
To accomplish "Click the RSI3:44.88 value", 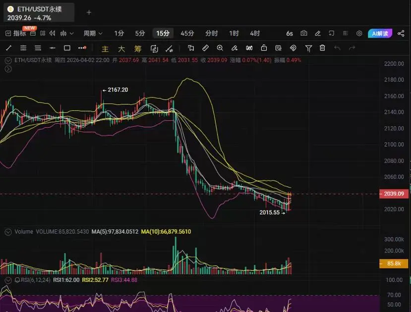I will tap(124, 280).
